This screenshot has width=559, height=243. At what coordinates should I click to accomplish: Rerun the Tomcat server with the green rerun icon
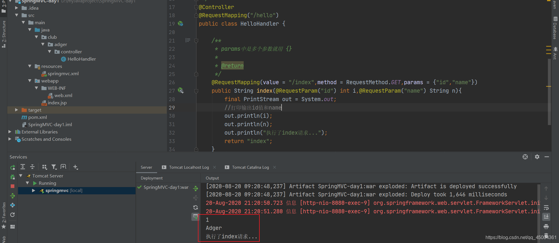pos(13,167)
